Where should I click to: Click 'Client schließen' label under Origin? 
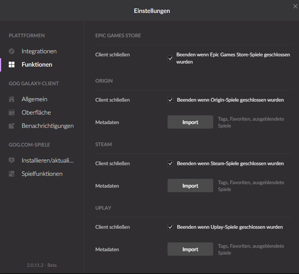pyautogui.click(x=112, y=100)
